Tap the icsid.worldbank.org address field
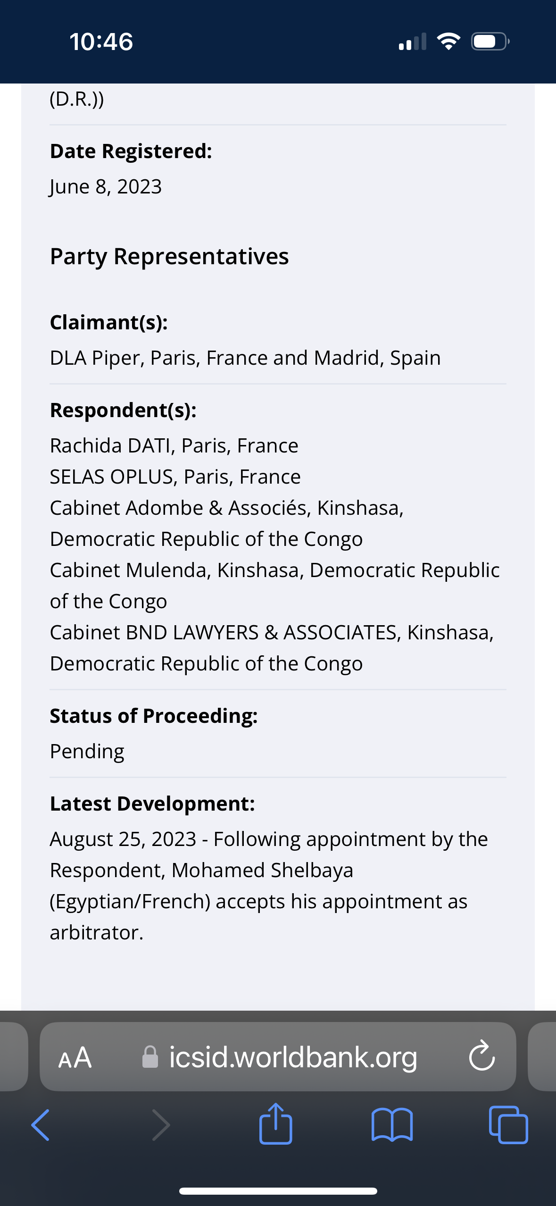The image size is (556, 1206). coord(292,1057)
